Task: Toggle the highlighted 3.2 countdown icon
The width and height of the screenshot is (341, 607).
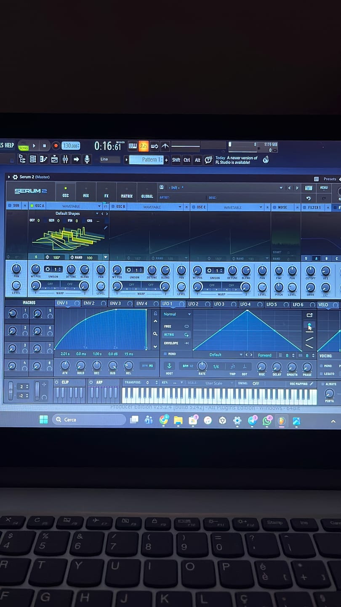Action: coord(144,146)
